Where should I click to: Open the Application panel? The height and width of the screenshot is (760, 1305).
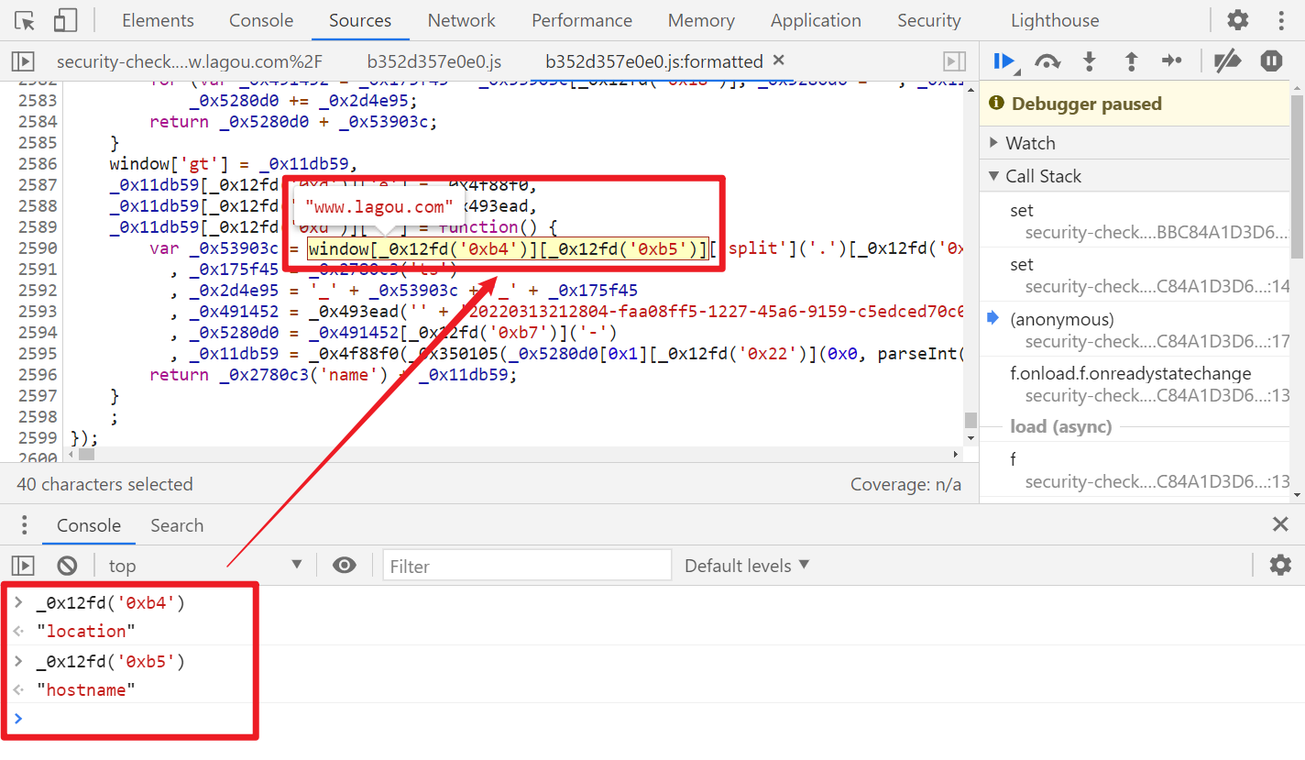point(816,20)
